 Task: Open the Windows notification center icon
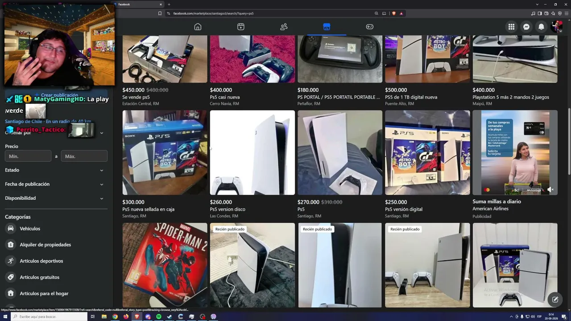[x=564, y=317]
